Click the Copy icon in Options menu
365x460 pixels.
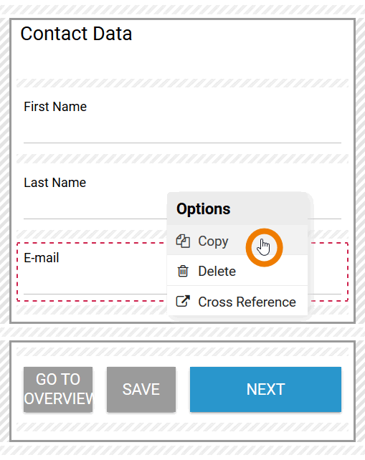pos(183,241)
